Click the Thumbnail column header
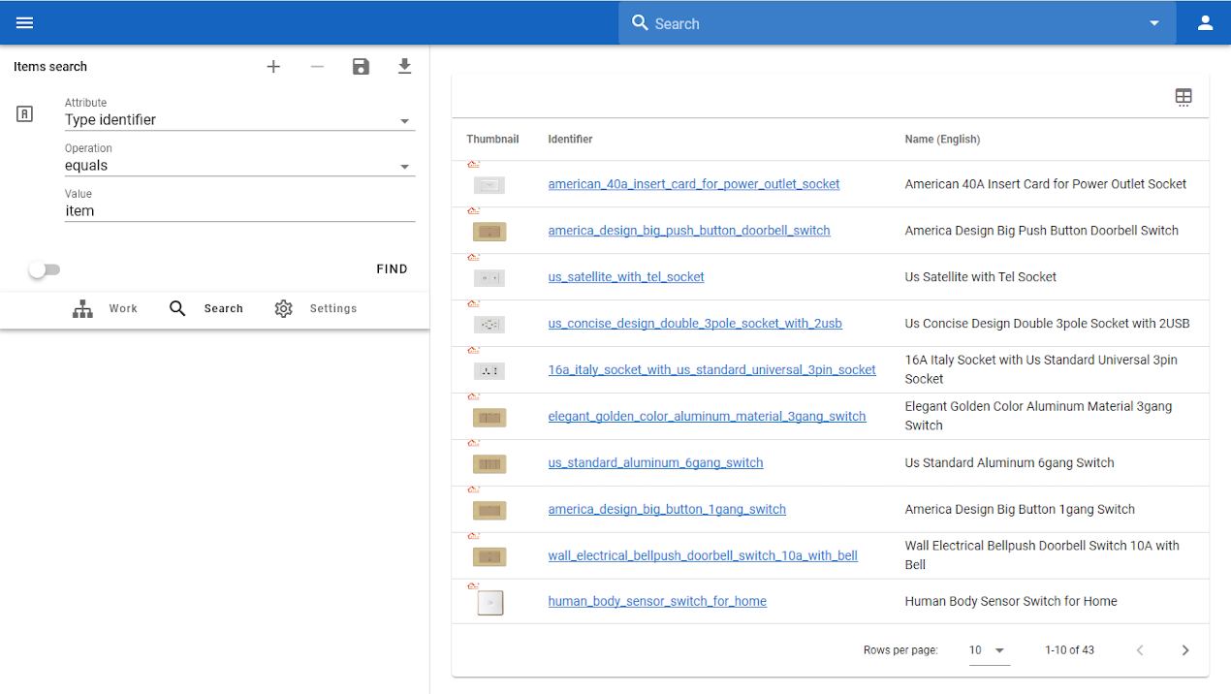Viewport: 1231px width, 694px height. (x=492, y=140)
